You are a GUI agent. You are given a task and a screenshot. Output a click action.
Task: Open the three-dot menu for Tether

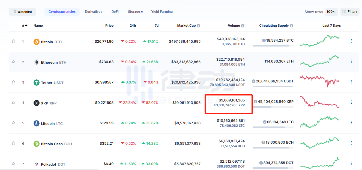tap(351, 82)
